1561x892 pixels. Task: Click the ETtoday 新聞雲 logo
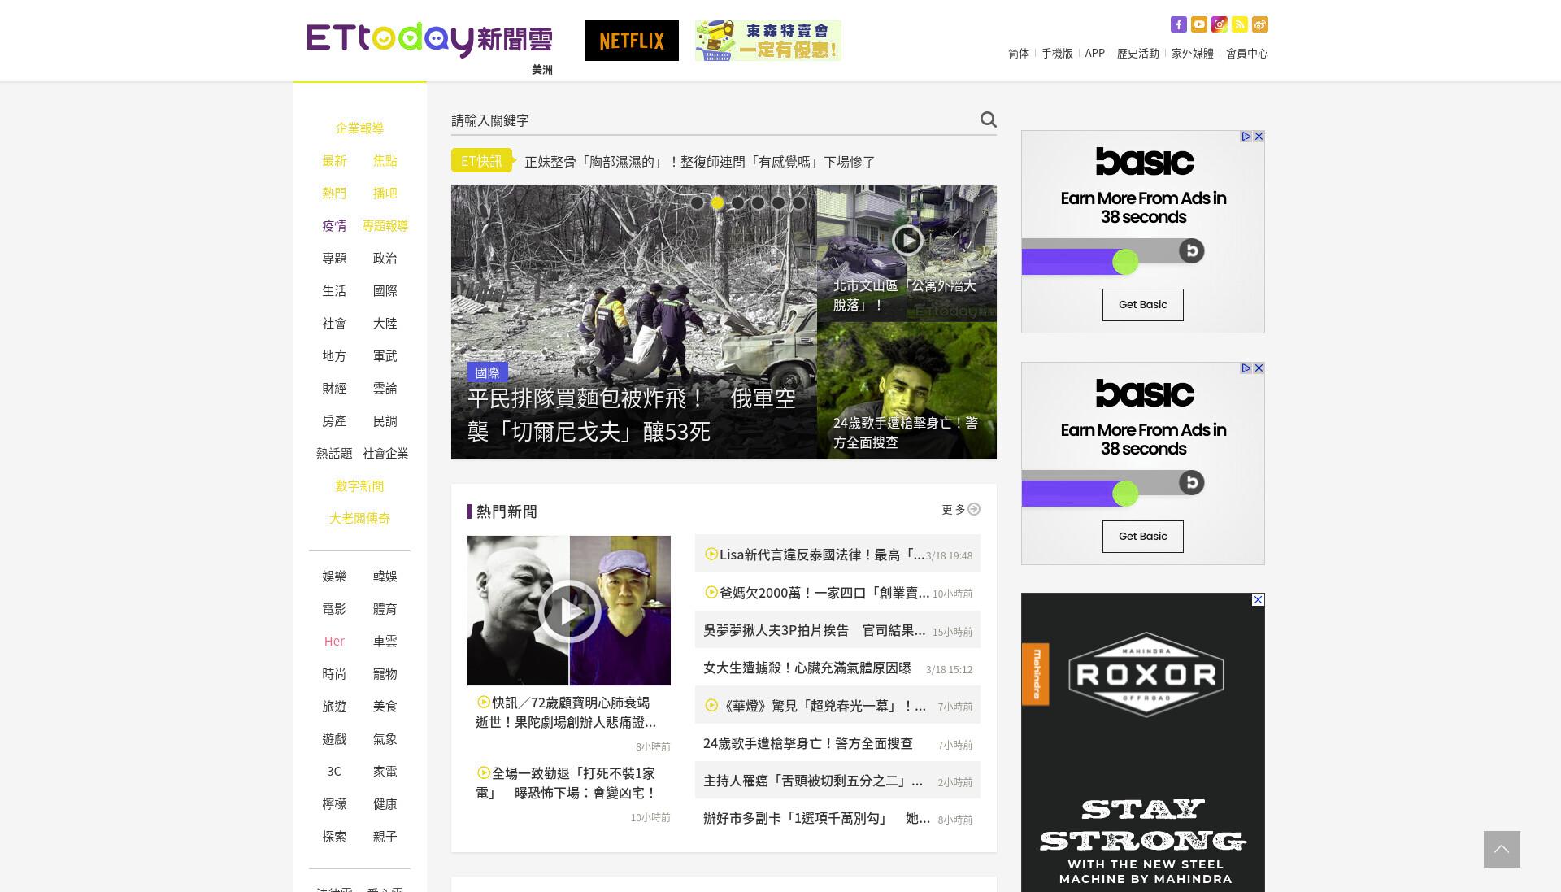pos(429,40)
